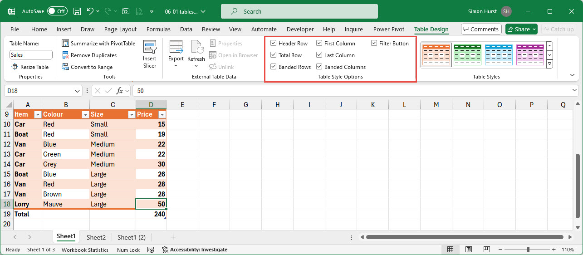Open the Colour column filter dropdown
Image resolution: width=583 pixels, height=255 pixels.
pos(85,115)
